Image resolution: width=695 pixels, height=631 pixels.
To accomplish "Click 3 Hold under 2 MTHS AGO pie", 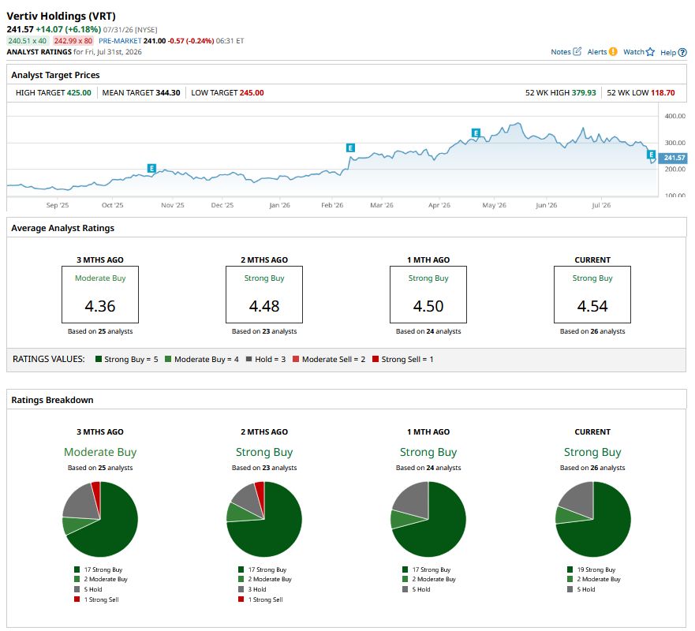I will pos(252,589).
